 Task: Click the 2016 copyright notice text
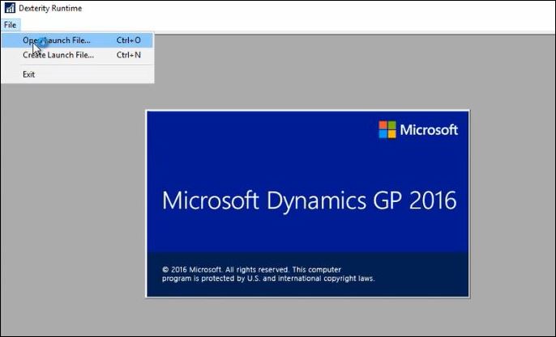tap(267, 273)
